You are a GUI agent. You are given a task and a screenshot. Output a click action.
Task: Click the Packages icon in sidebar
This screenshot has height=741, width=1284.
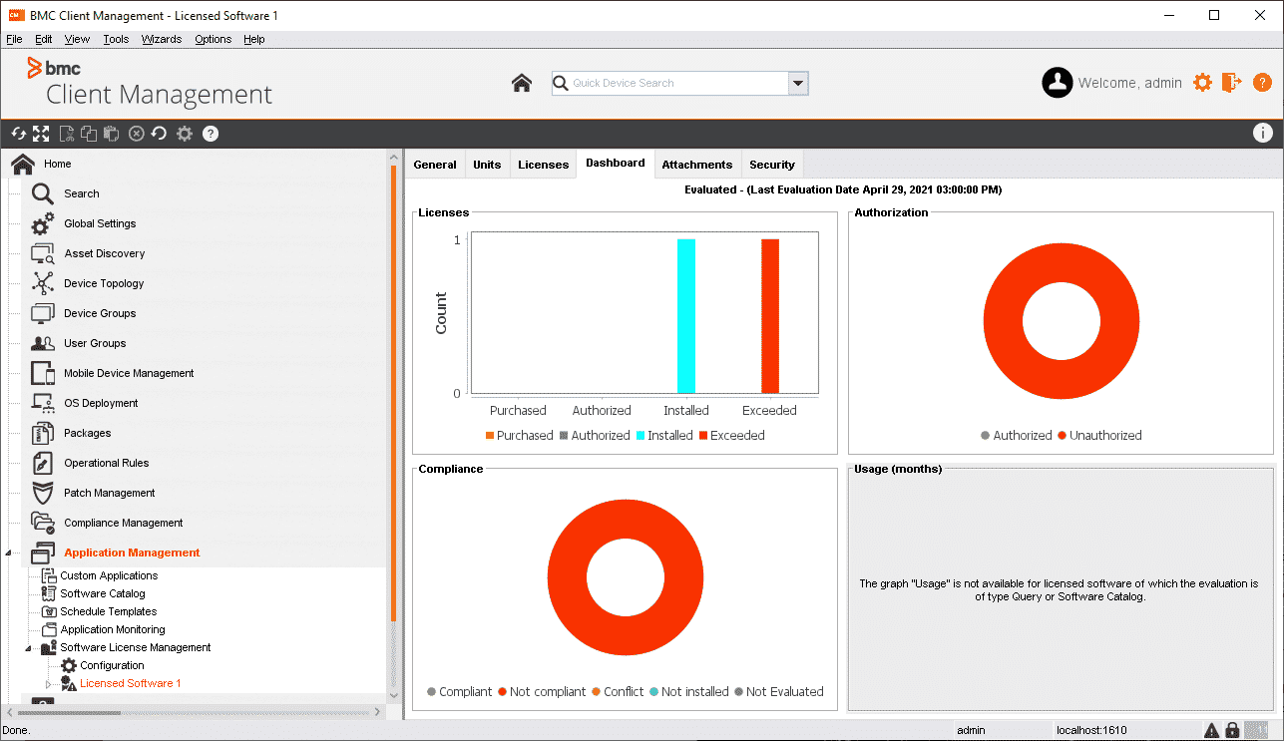pos(43,433)
